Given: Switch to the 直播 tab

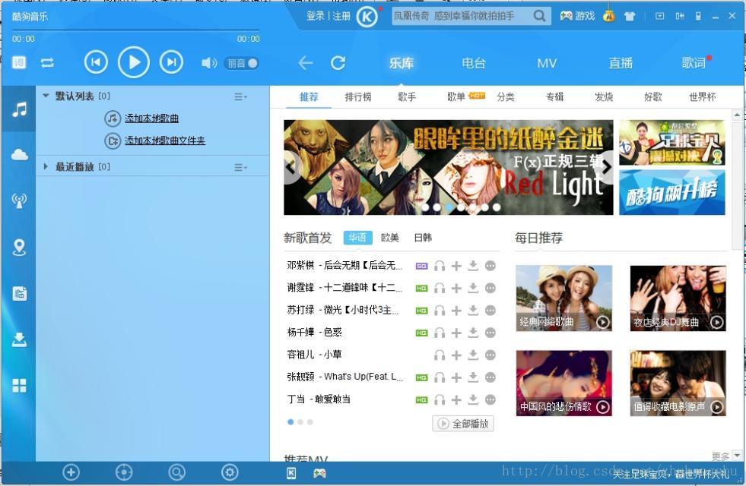Looking at the screenshot, I should click(621, 63).
